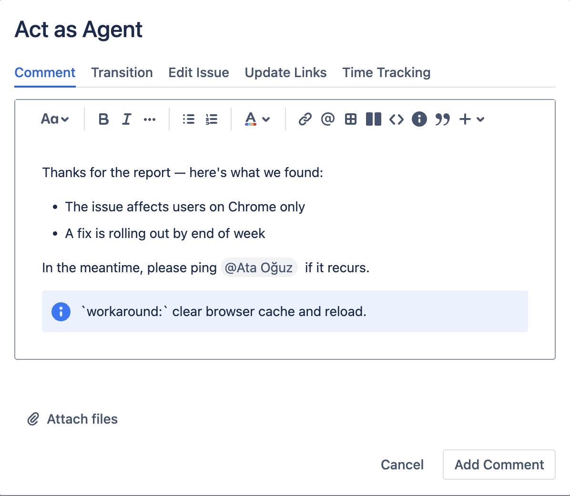Click the plus insert icon
570x496 pixels.
click(x=465, y=119)
